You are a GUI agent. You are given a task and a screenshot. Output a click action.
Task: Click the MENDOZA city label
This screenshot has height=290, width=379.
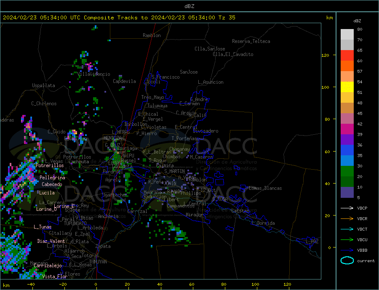[112, 138]
